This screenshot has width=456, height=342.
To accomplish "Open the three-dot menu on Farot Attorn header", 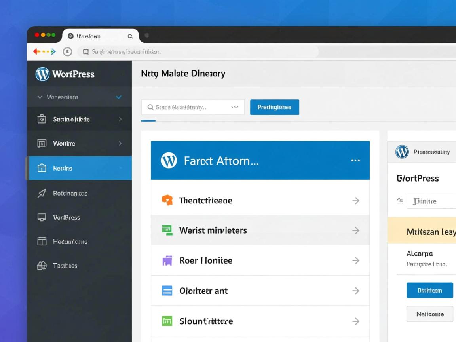I will click(355, 160).
